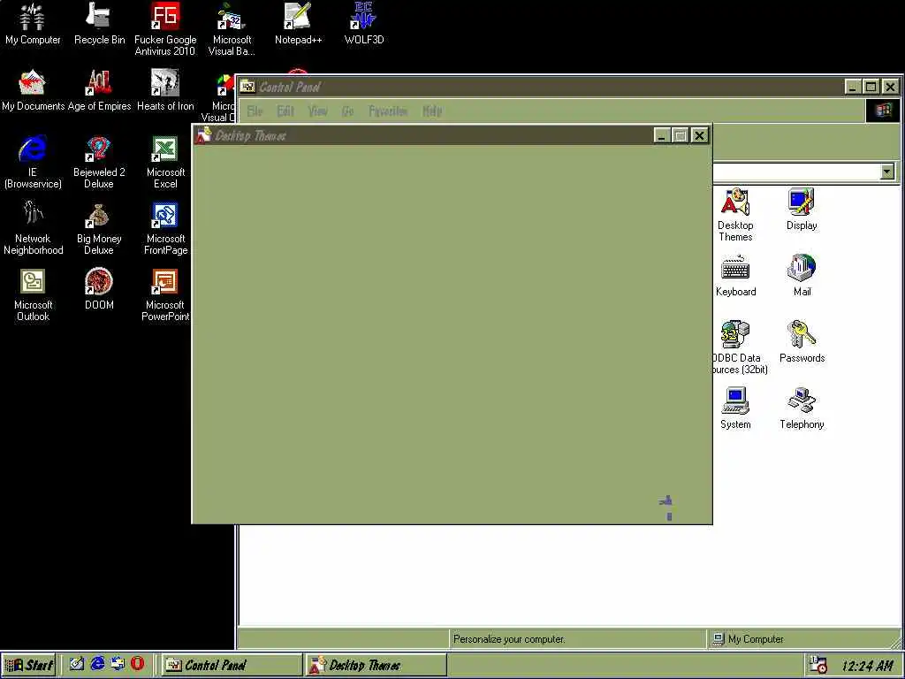Click the Windows logo throbber in Control Panel
905x679 pixels.
point(883,111)
